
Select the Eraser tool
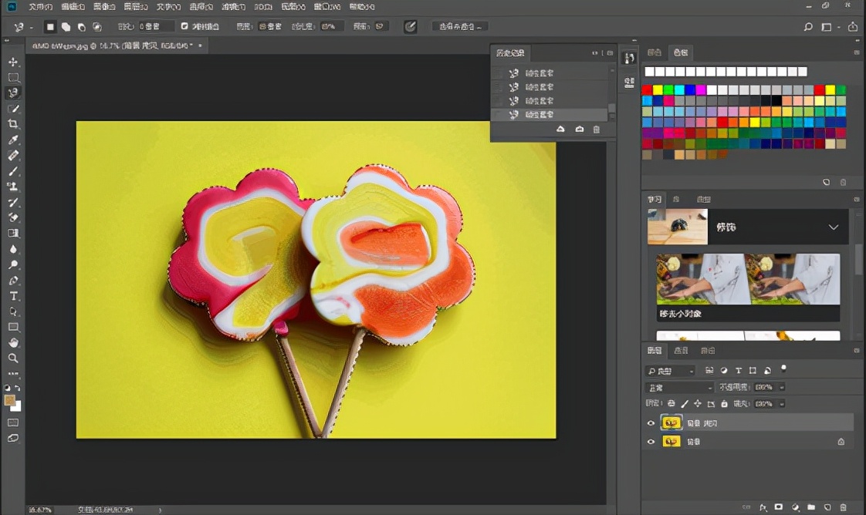pos(13,218)
